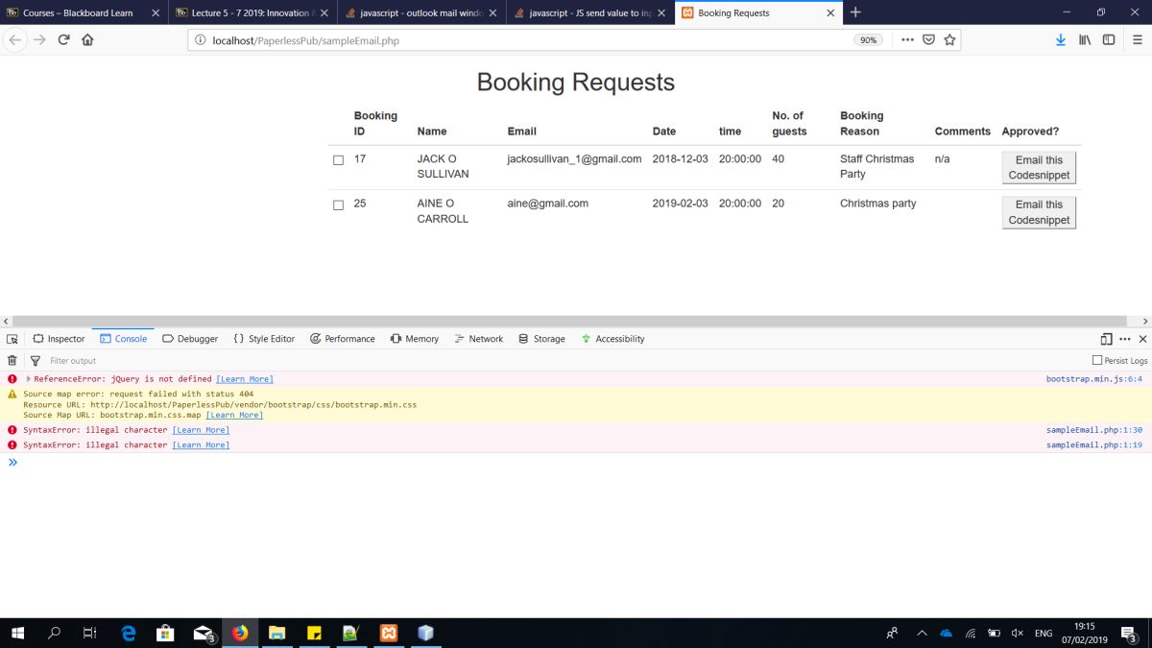Open the Storage devtools tab
This screenshot has height=648, width=1152.
[x=542, y=339]
